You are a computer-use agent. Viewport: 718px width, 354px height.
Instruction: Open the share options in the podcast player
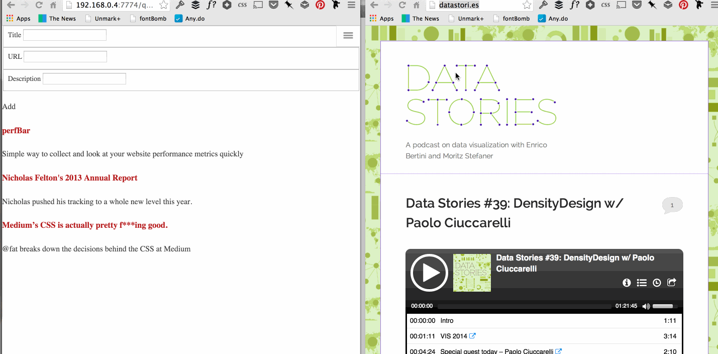pyautogui.click(x=672, y=282)
